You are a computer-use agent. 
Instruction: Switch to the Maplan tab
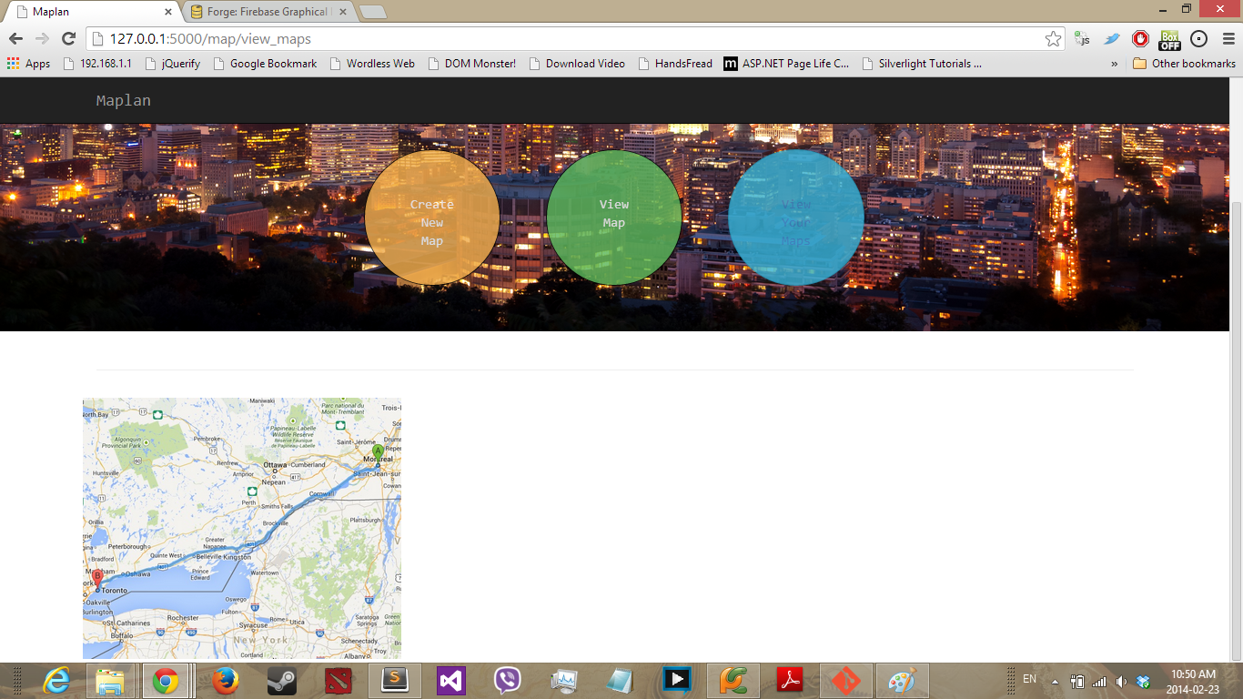pyautogui.click(x=91, y=12)
